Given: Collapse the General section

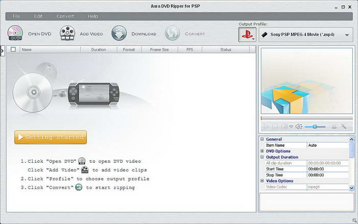Looking at the screenshot, I should [262, 139].
